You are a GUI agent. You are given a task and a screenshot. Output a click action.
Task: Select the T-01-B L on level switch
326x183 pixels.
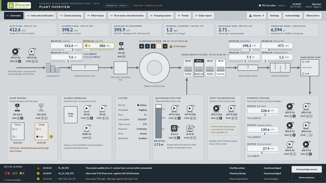37,137
